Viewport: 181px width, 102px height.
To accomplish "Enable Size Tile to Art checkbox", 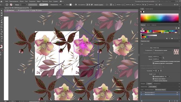I will tap(153, 61).
